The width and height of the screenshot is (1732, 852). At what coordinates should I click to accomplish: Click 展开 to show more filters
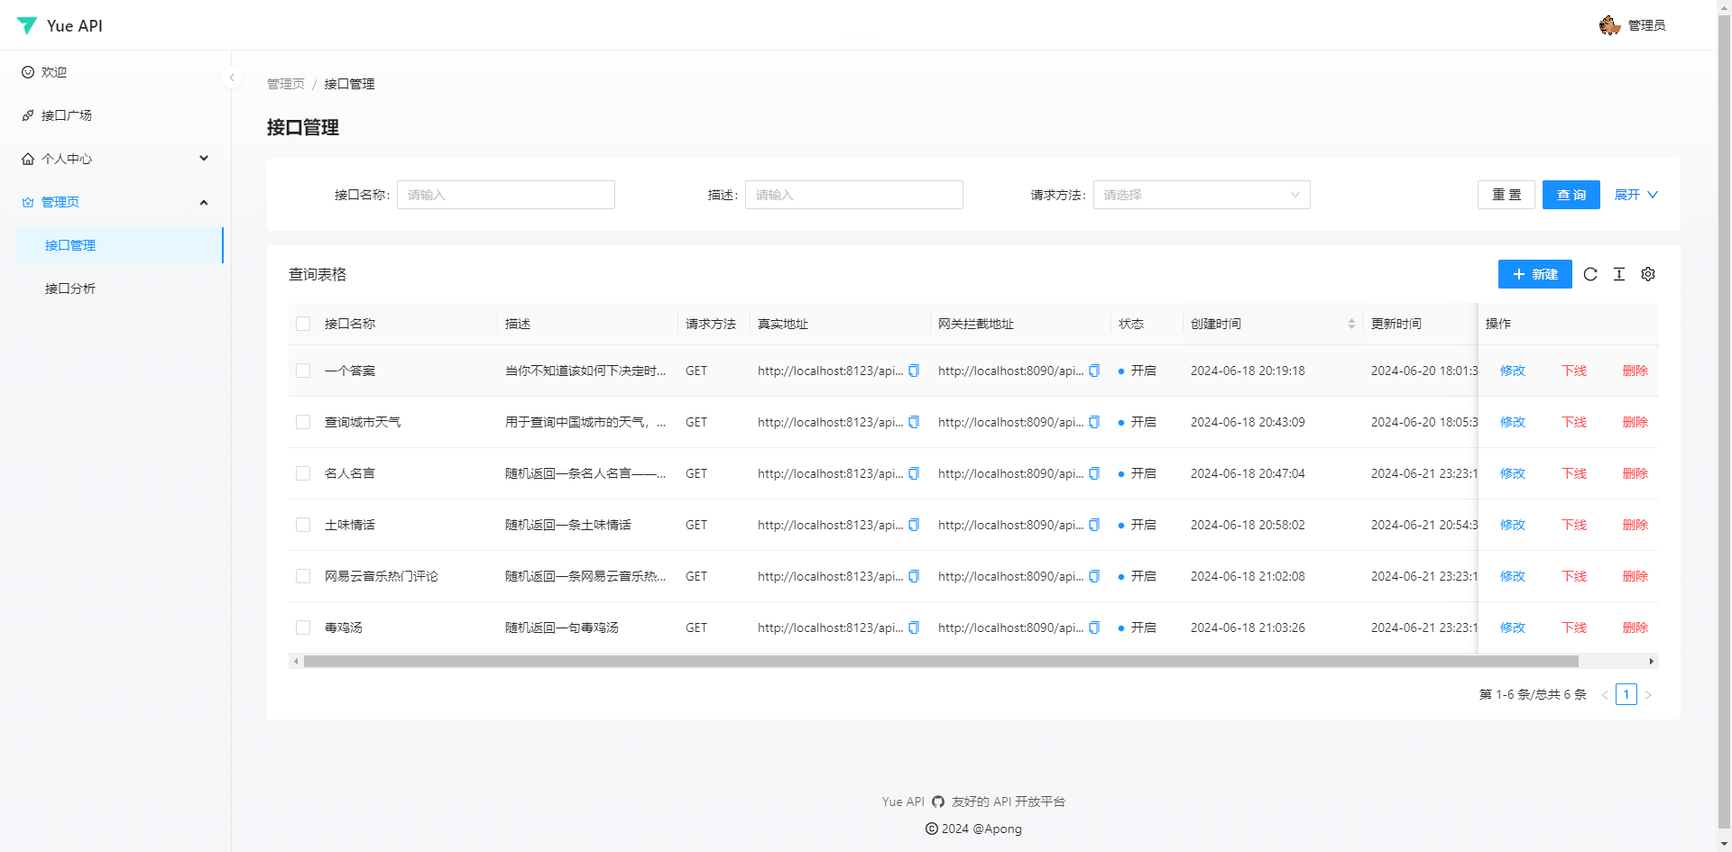coord(1635,195)
